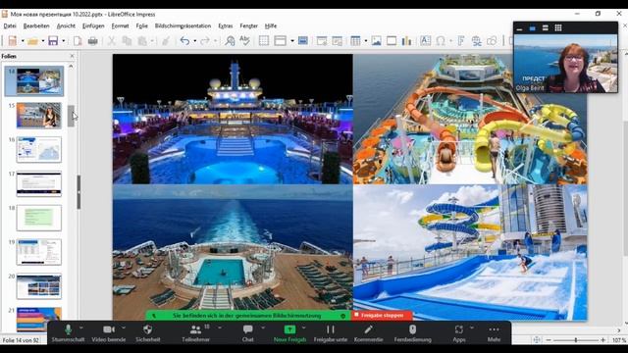Image resolution: width=628 pixels, height=353 pixels.
Task: Open the Ansicht menu
Action: pyautogui.click(x=66, y=25)
